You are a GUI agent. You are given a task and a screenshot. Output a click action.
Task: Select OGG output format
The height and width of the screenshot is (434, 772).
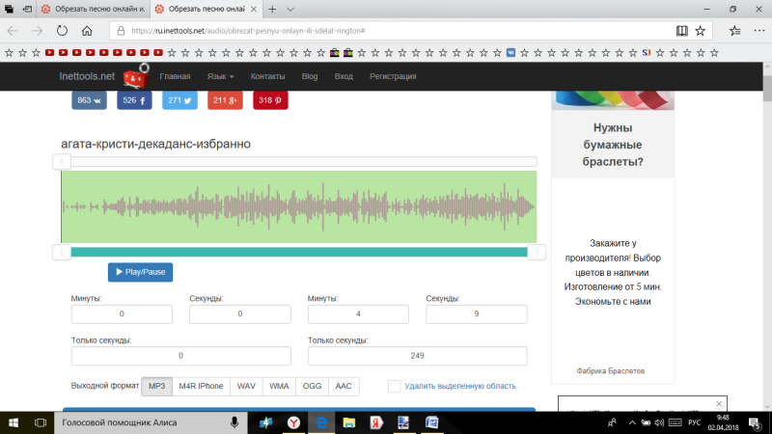[x=312, y=387]
